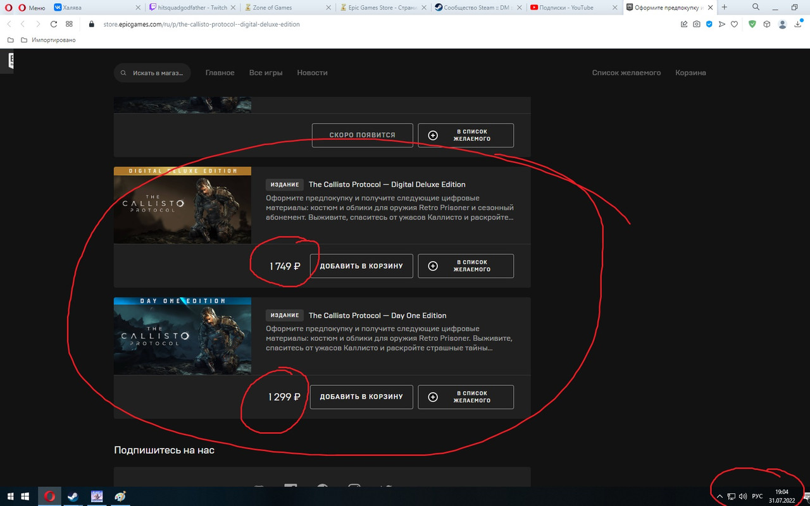Click the edit-page icon beside the camera
This screenshot has height=506, width=810.
[684, 24]
